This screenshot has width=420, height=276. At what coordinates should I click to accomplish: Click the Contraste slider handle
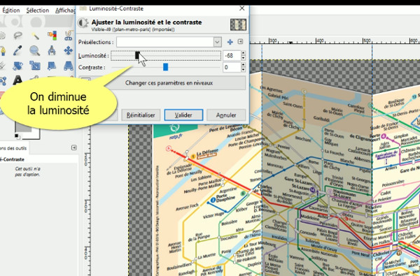pos(165,67)
